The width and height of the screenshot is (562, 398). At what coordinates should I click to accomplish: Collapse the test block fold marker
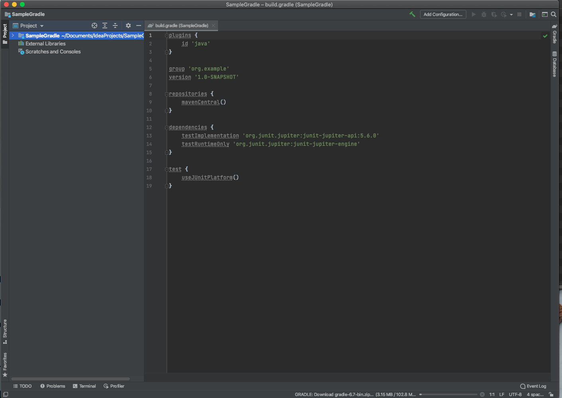[x=167, y=169]
